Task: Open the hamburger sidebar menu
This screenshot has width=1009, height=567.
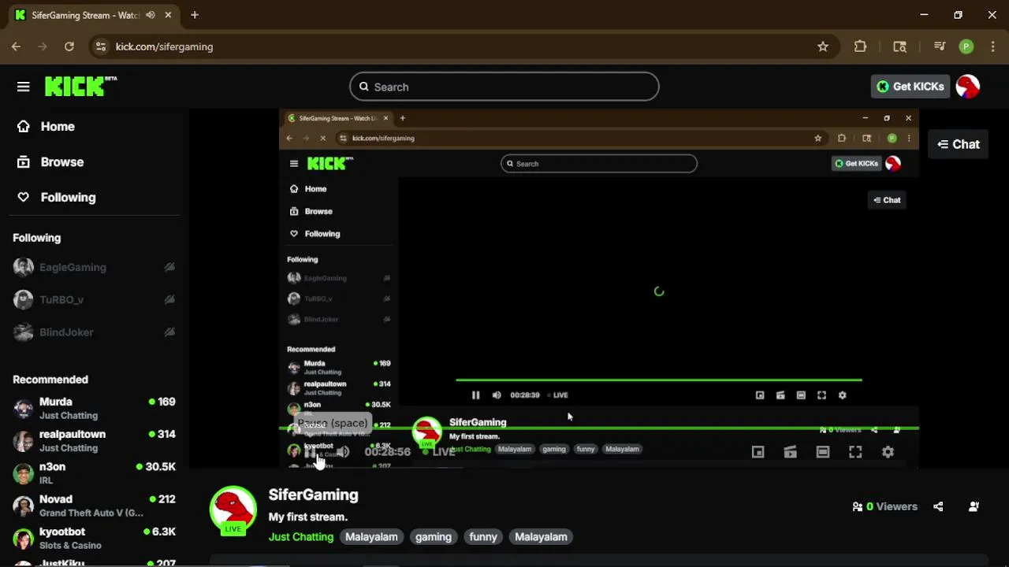Action: coord(23,87)
